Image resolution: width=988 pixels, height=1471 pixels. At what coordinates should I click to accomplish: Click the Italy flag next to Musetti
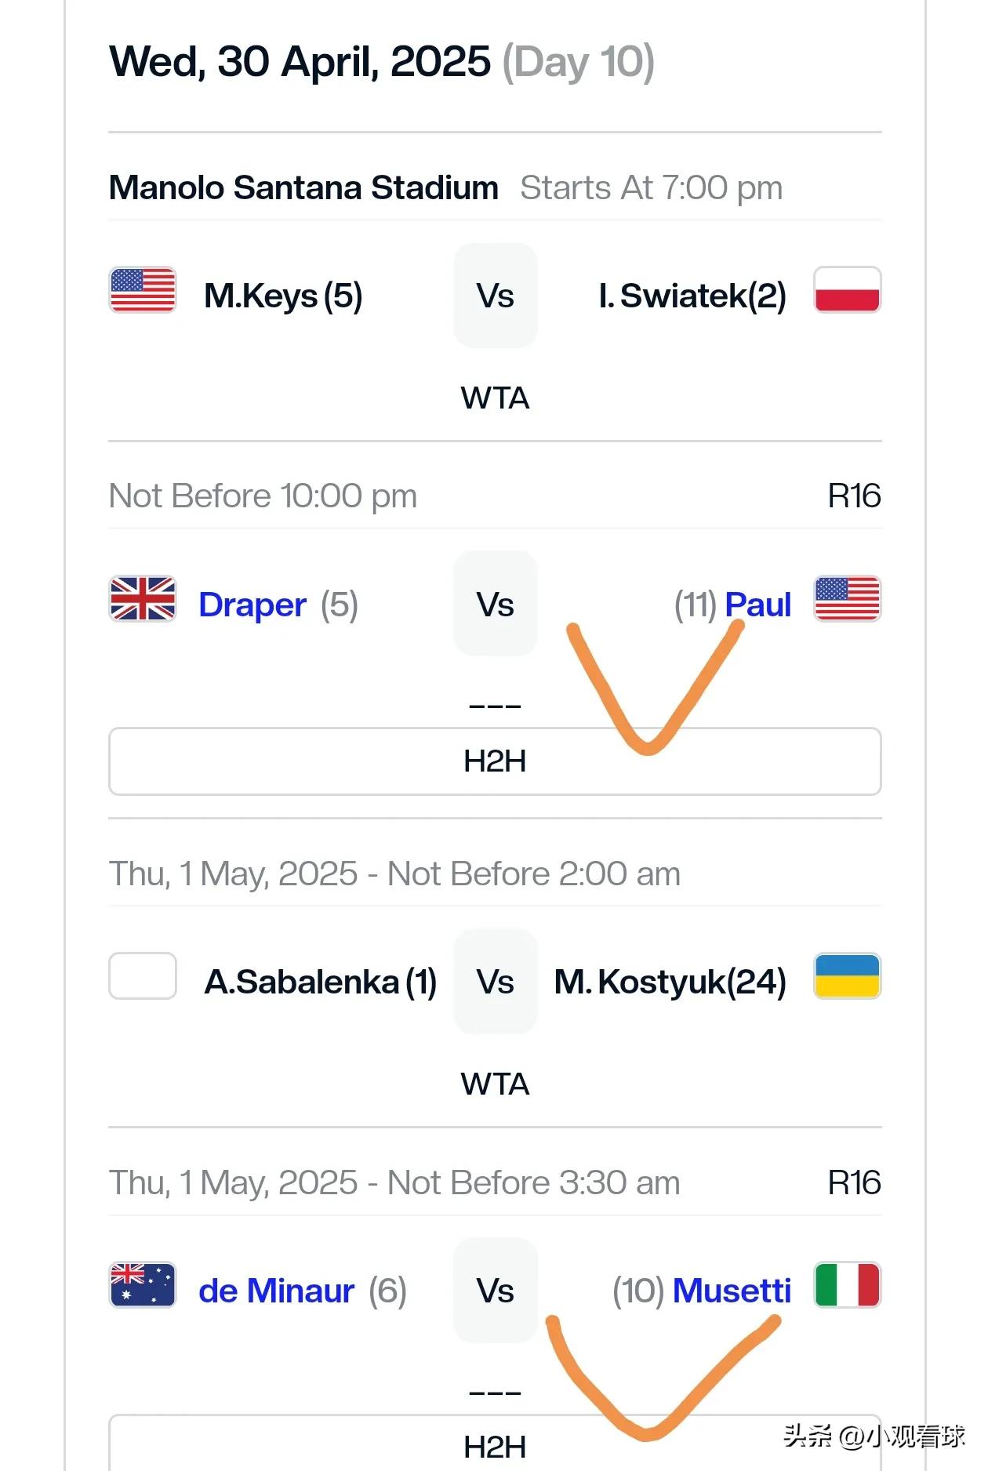point(847,1284)
